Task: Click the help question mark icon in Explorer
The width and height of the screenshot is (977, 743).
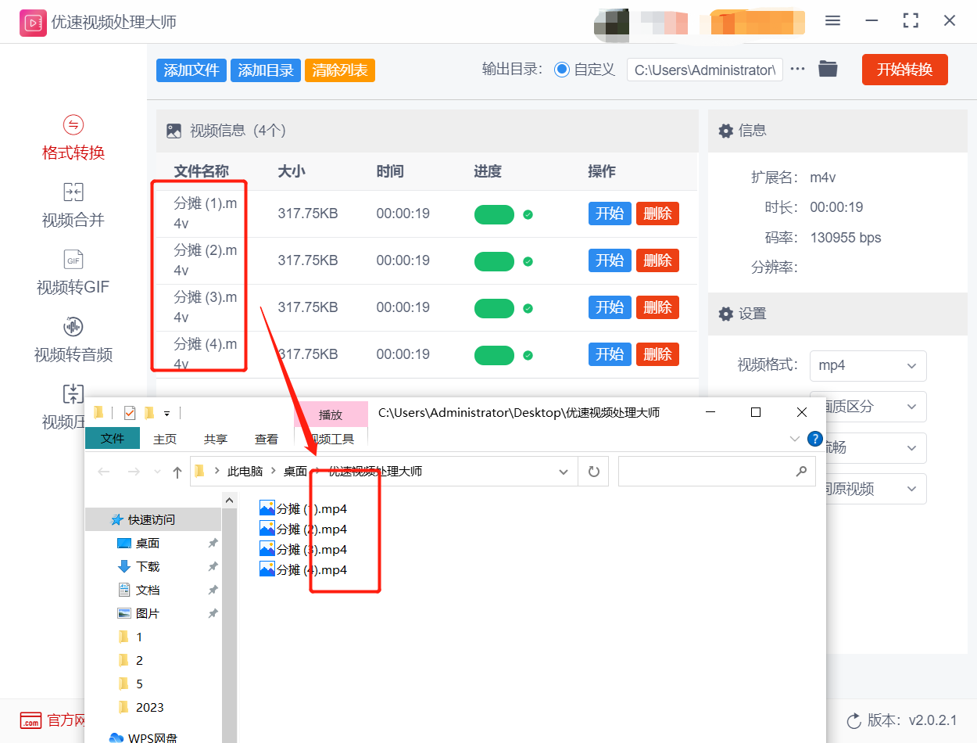Action: [x=814, y=439]
